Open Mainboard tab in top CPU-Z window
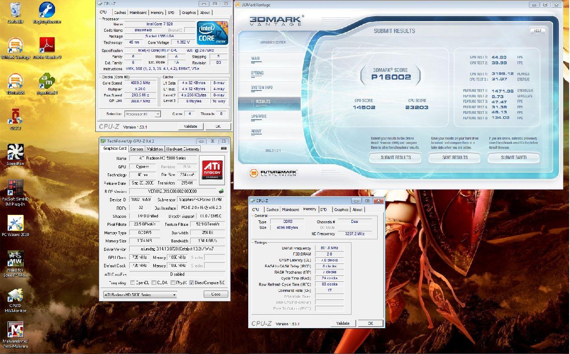 (138, 13)
